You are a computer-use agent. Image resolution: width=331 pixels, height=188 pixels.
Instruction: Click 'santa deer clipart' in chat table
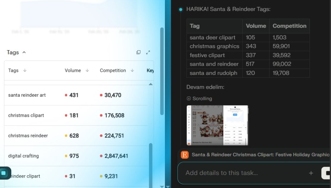[x=212, y=38]
